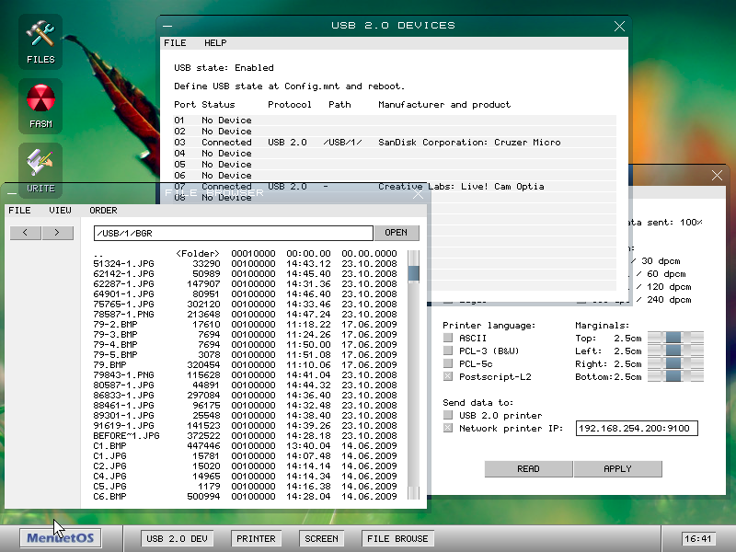This screenshot has height=552, width=736.
Task: Toggle the Network printer IP checkbox
Action: 448,429
